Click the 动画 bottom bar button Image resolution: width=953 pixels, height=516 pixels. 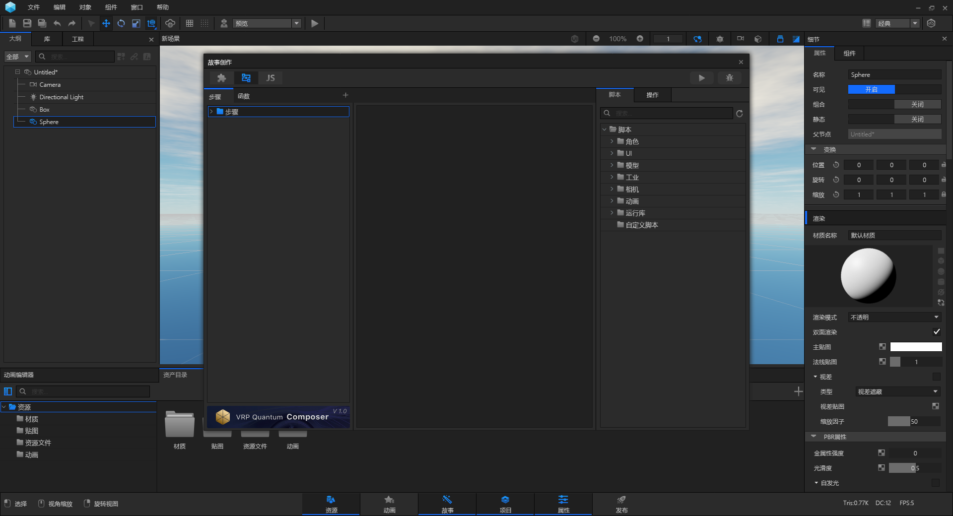click(x=389, y=504)
